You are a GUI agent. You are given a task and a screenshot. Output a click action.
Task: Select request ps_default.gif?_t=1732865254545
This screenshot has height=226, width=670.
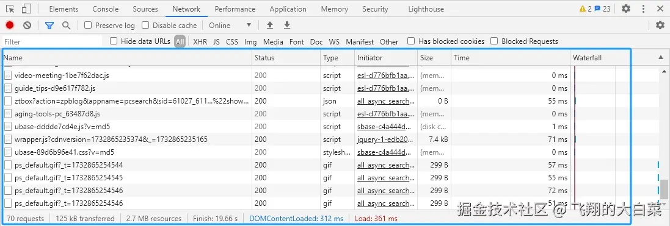[x=69, y=178]
